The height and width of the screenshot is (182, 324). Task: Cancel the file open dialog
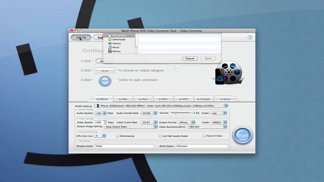[x=190, y=58]
